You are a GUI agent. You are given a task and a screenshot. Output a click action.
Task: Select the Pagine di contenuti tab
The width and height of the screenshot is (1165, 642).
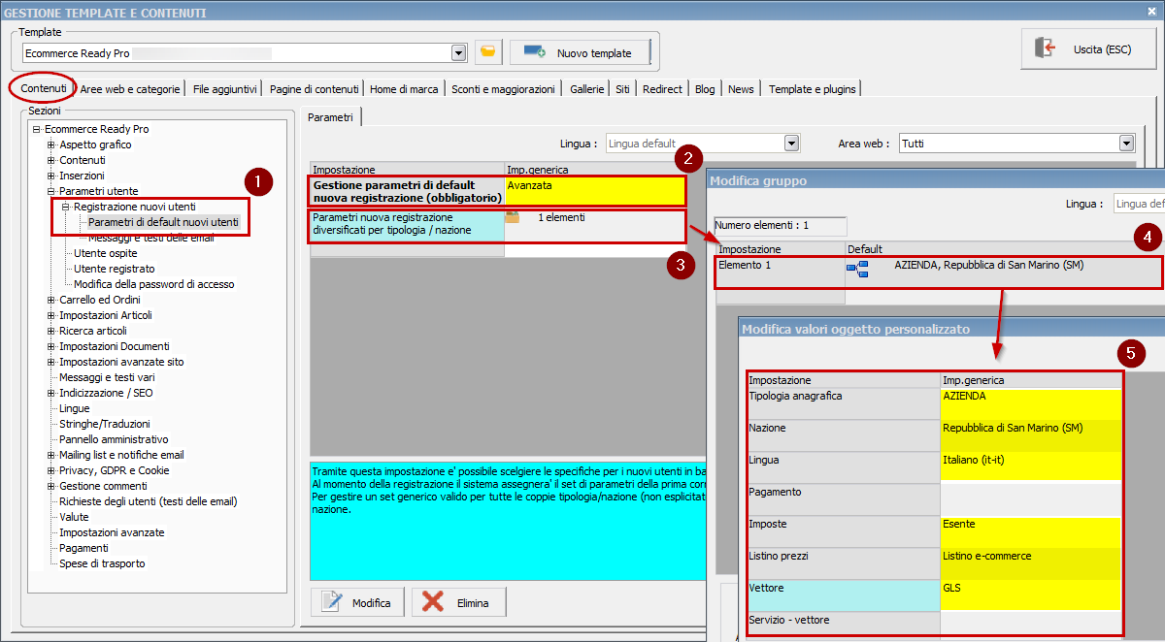314,89
